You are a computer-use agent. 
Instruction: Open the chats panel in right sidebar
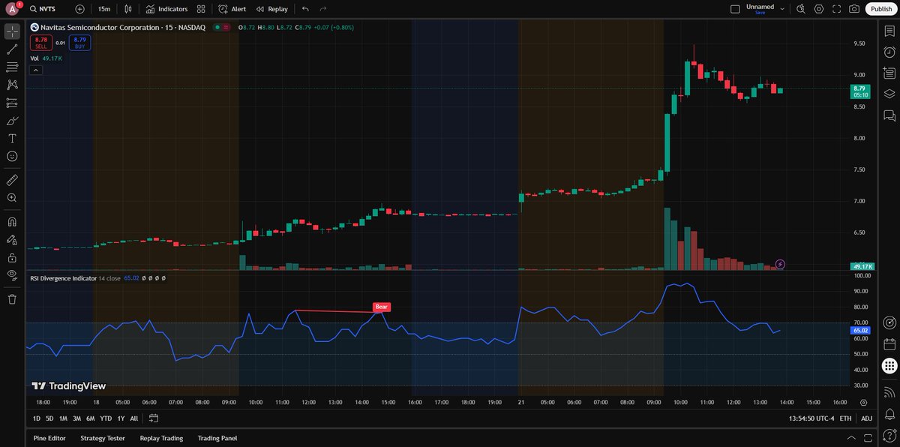pyautogui.click(x=889, y=115)
